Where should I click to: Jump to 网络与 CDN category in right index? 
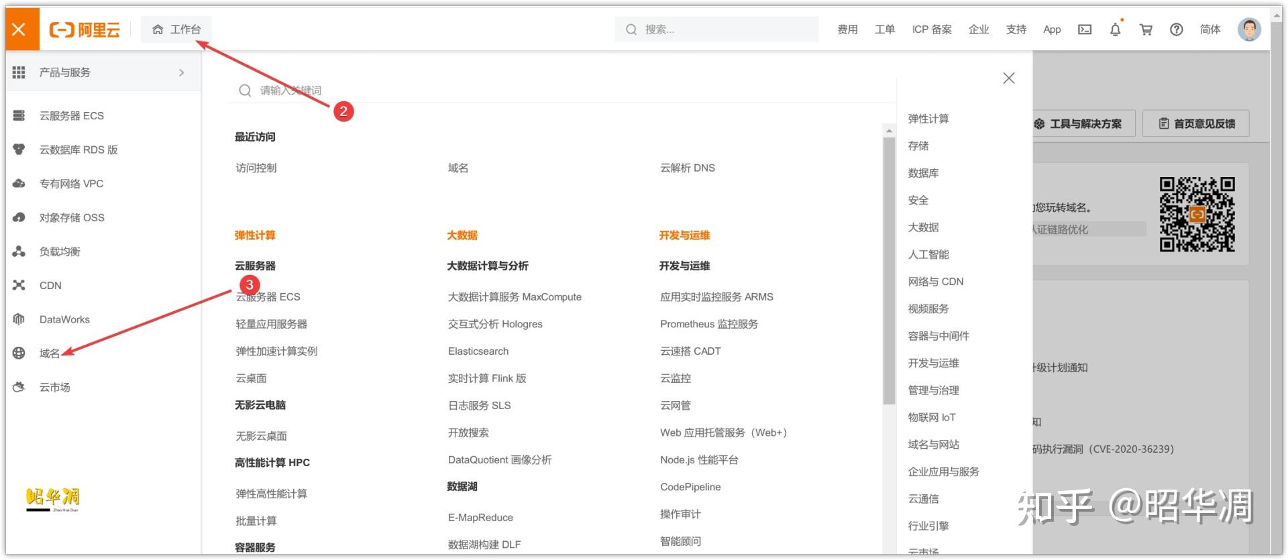pyautogui.click(x=936, y=282)
